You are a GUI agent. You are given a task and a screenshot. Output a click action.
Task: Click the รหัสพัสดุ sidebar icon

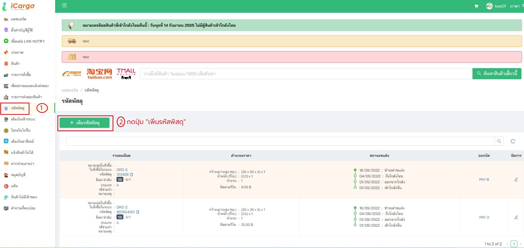click(x=6, y=108)
